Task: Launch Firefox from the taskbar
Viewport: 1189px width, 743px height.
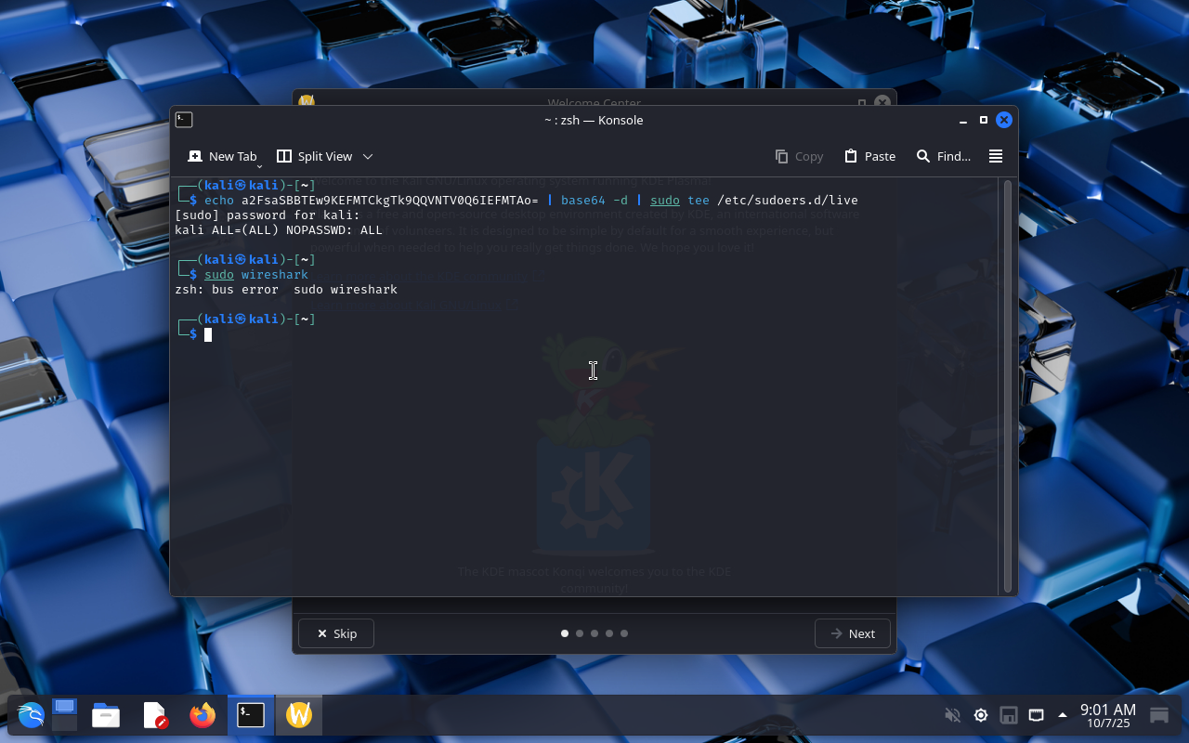Action: tap(202, 715)
